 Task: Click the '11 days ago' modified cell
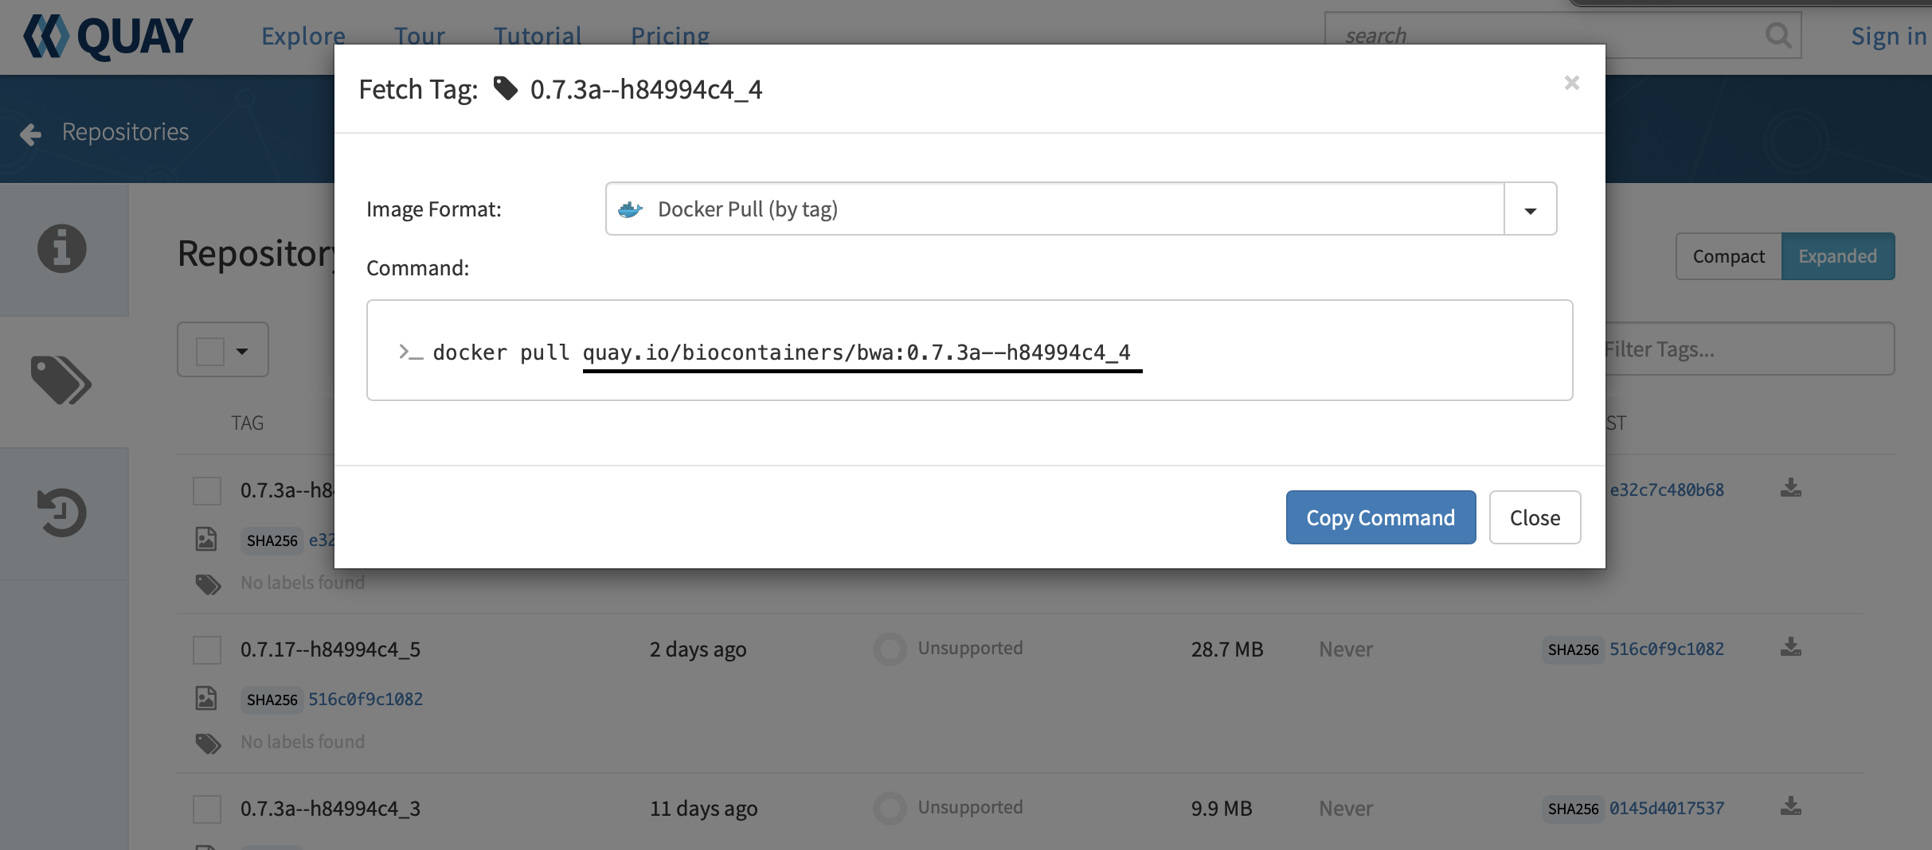click(704, 809)
